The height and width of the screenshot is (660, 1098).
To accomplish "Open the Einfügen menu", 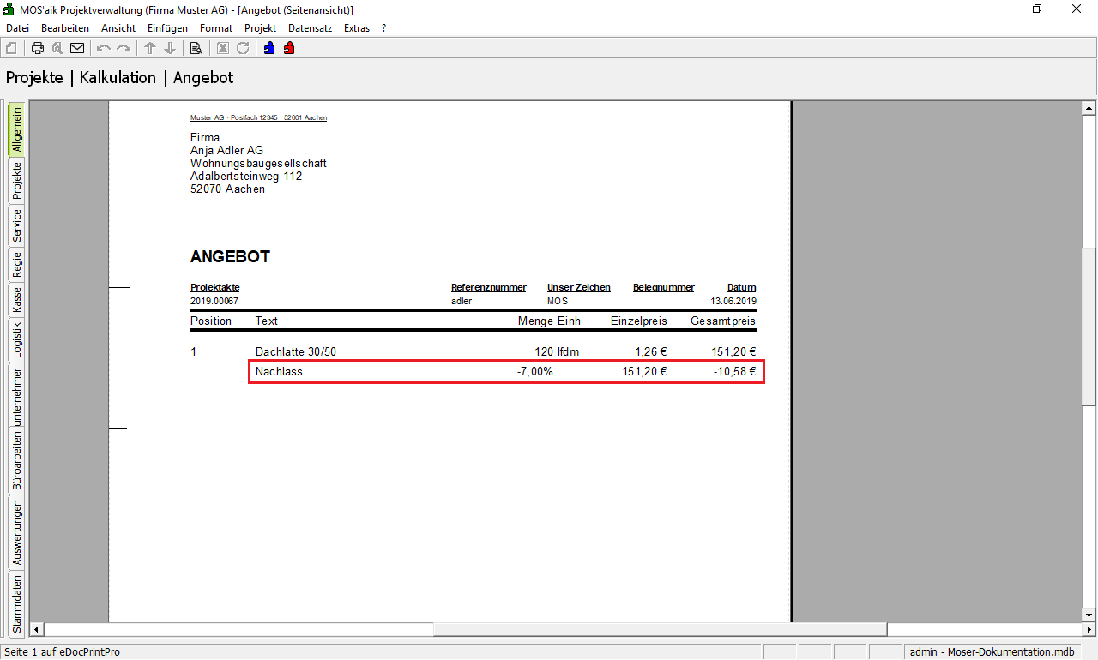I will tap(167, 28).
